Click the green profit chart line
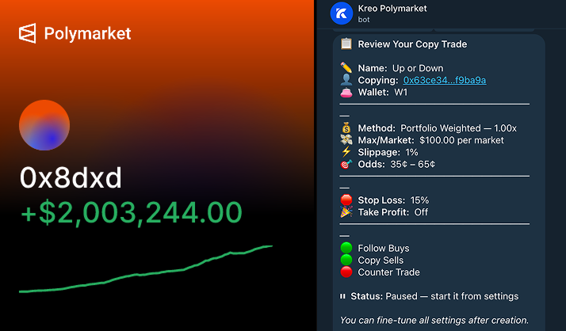The width and height of the screenshot is (566, 331). click(x=146, y=270)
